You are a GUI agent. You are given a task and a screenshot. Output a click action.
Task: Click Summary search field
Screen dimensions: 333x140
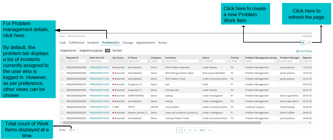[x=182, y=61]
